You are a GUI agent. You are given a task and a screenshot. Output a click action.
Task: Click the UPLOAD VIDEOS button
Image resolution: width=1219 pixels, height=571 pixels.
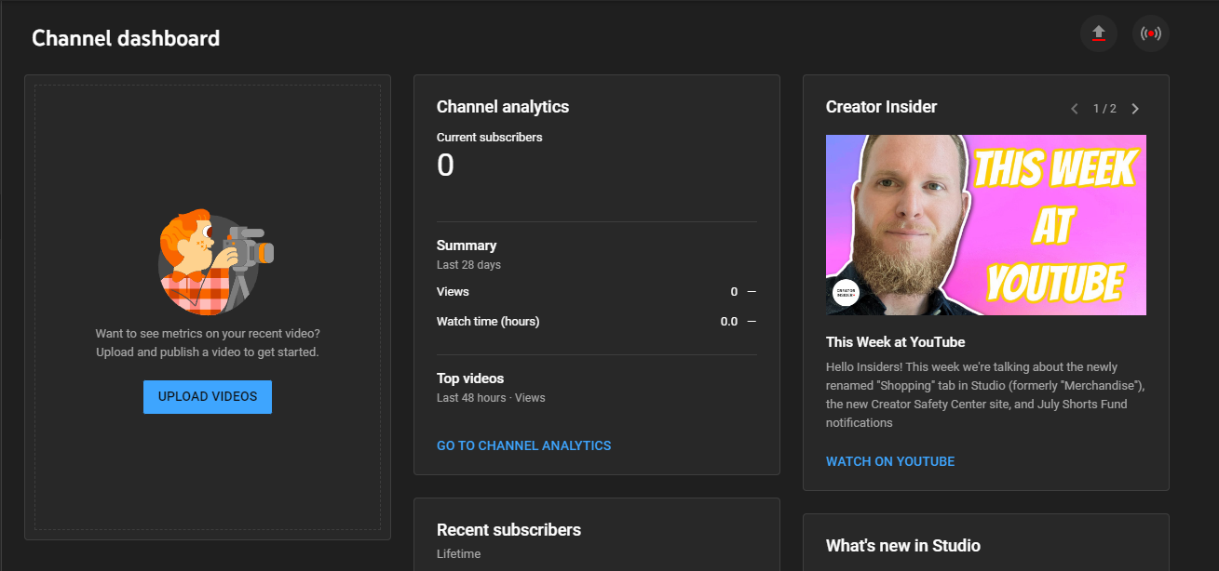208,397
